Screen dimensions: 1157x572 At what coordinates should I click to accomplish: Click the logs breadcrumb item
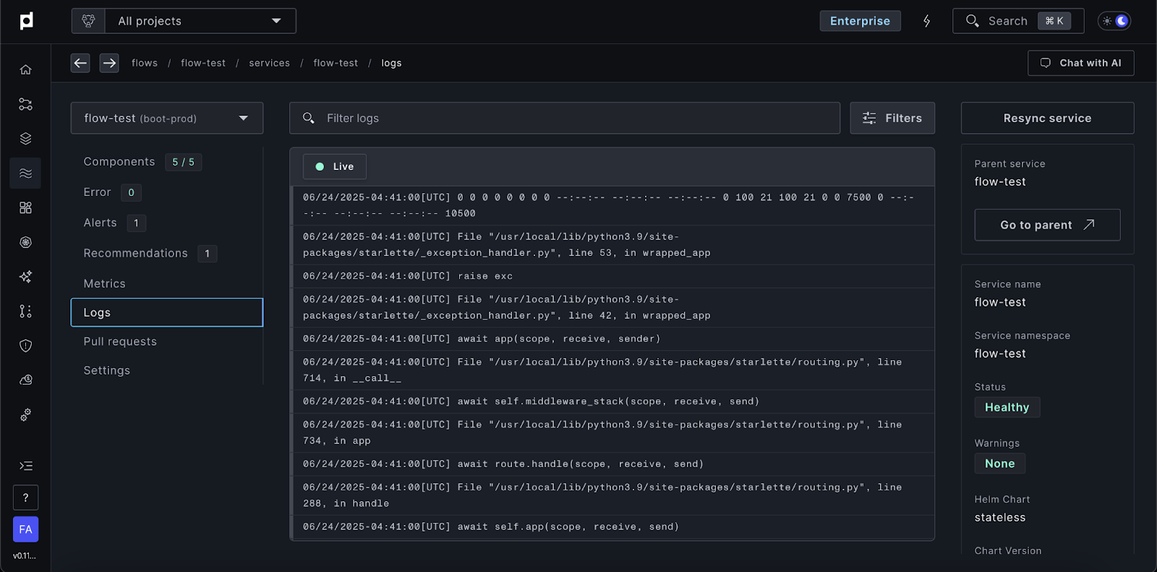click(391, 63)
